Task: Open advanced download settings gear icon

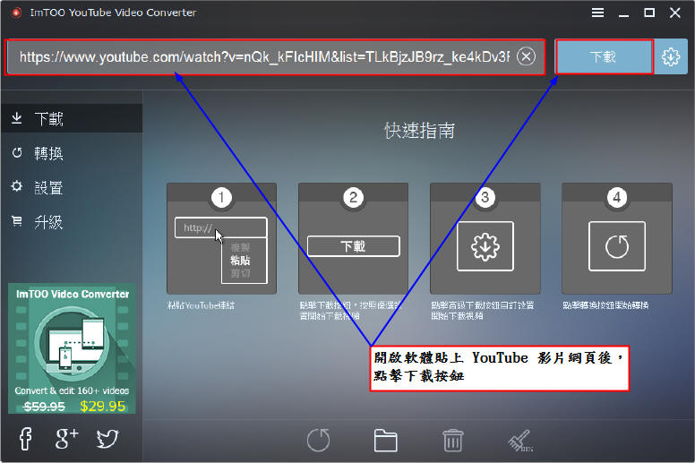Action: (671, 56)
